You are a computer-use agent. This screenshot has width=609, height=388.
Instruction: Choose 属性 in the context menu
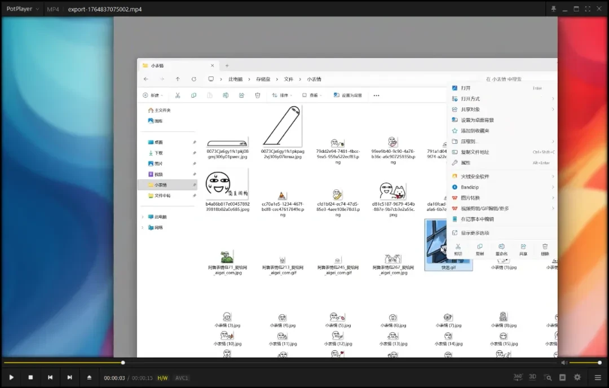502,163
